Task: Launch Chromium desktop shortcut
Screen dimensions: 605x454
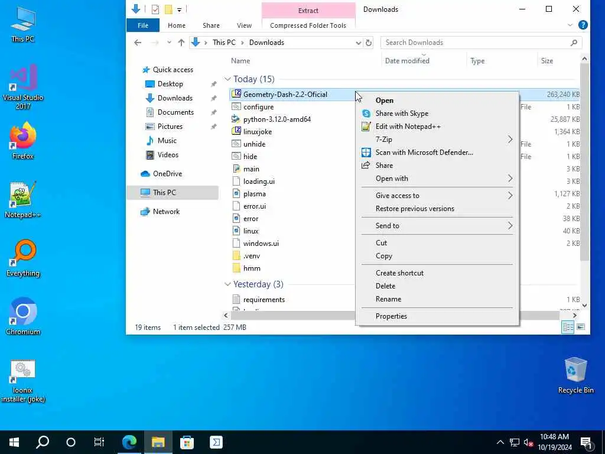Action: (x=23, y=316)
